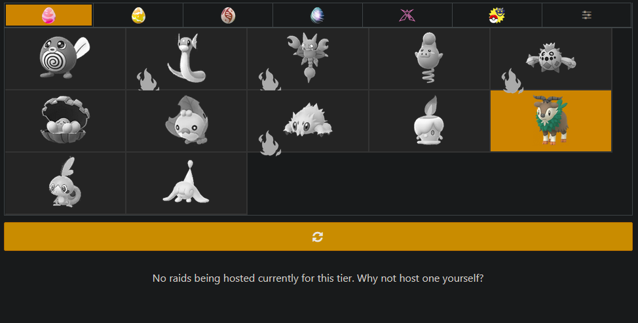The width and height of the screenshot is (638, 323).
Task: Select the pink shadow raid icon tab
Action: click(x=407, y=15)
